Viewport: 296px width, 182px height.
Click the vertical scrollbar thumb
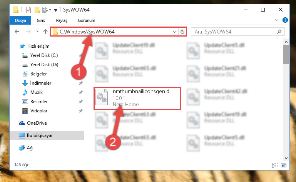pyautogui.click(x=286, y=55)
